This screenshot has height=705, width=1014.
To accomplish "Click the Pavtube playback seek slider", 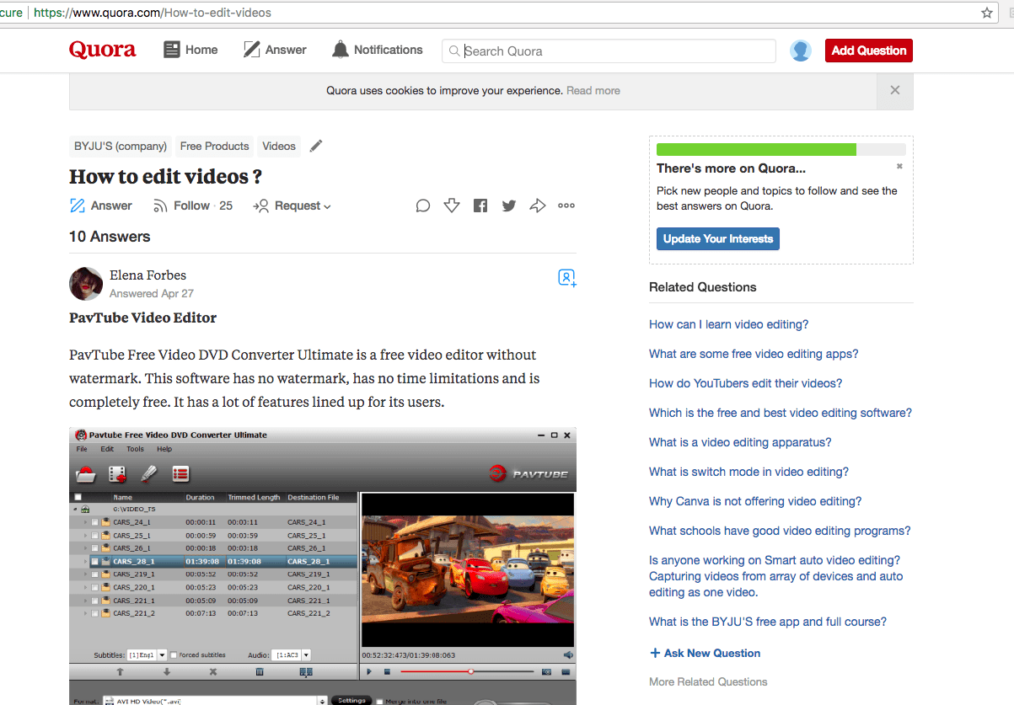I will [x=467, y=671].
